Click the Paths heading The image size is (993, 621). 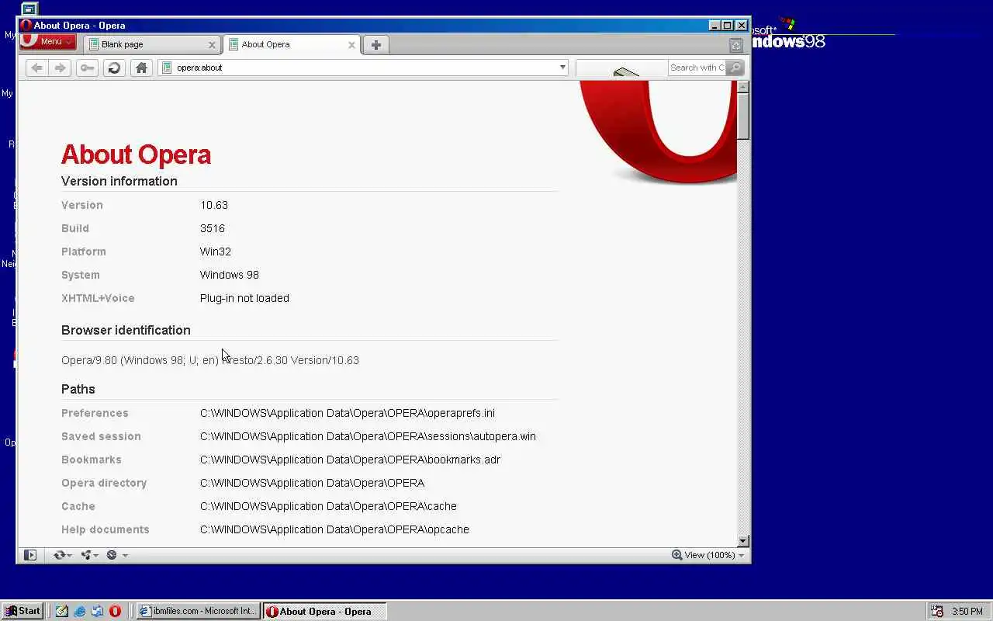(x=78, y=389)
